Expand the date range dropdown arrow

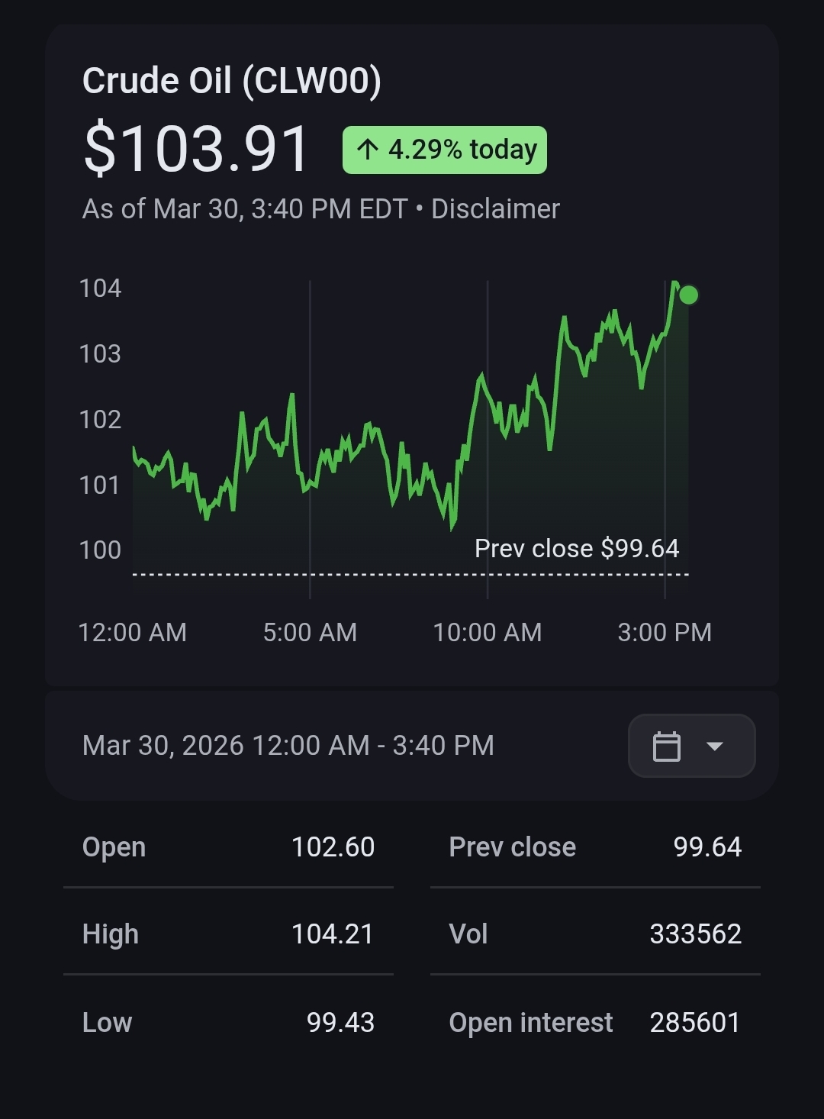(x=715, y=746)
